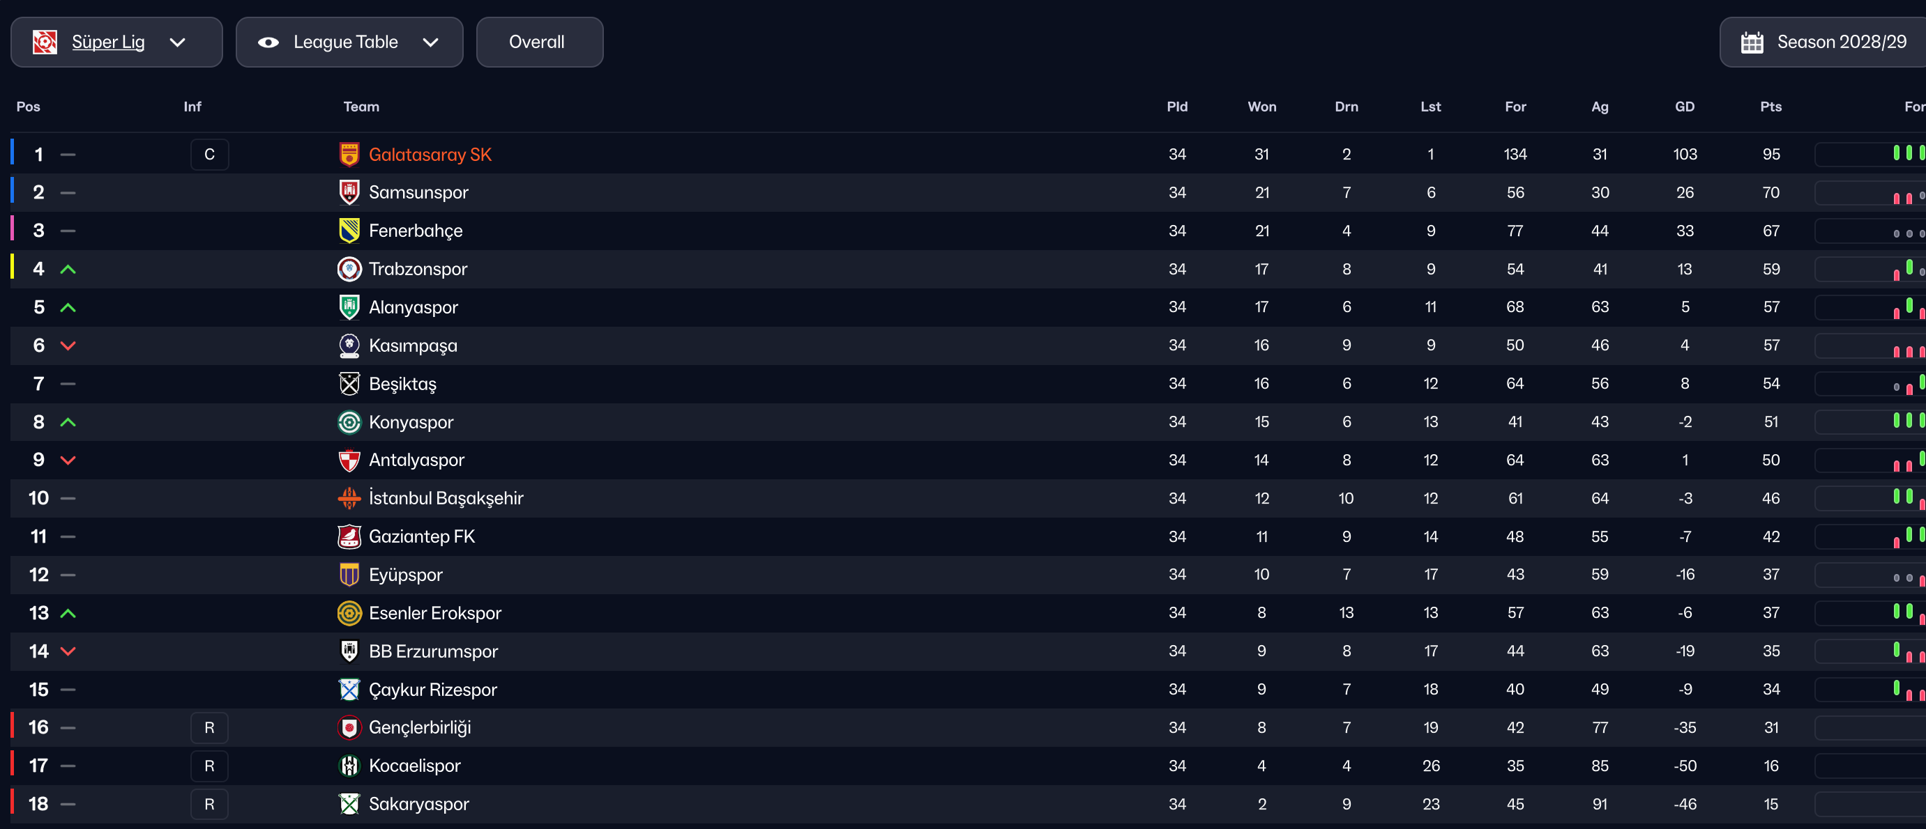Open the League Table view dropdown
Screen dimensions: 1926x829
point(431,42)
